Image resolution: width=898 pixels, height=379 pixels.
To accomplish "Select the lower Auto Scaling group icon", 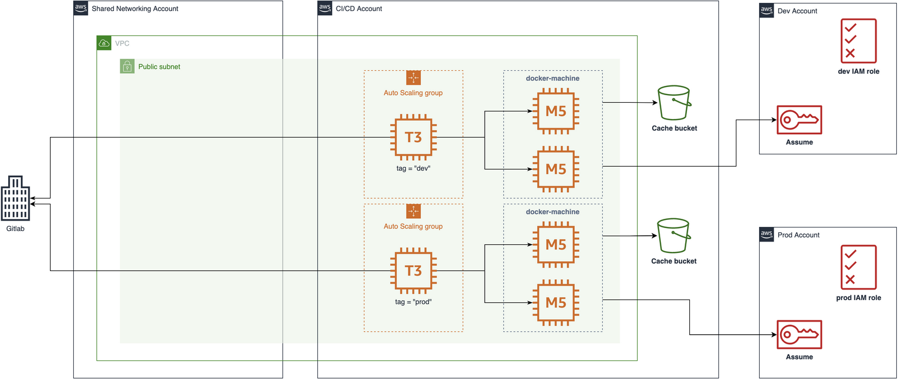I will (413, 211).
